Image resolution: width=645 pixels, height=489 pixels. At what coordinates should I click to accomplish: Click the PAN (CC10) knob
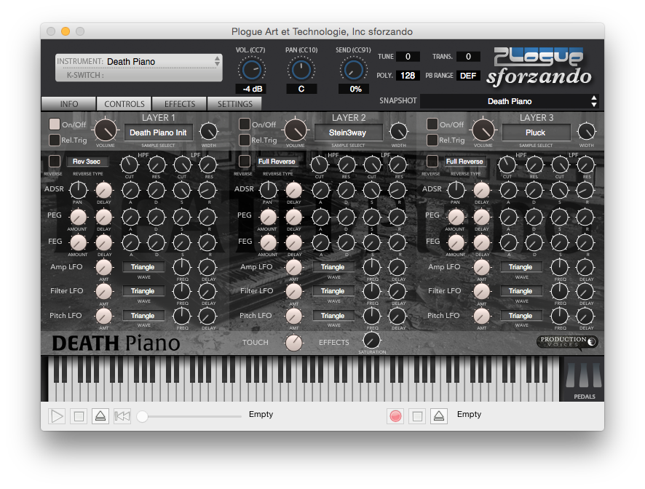[x=301, y=70]
